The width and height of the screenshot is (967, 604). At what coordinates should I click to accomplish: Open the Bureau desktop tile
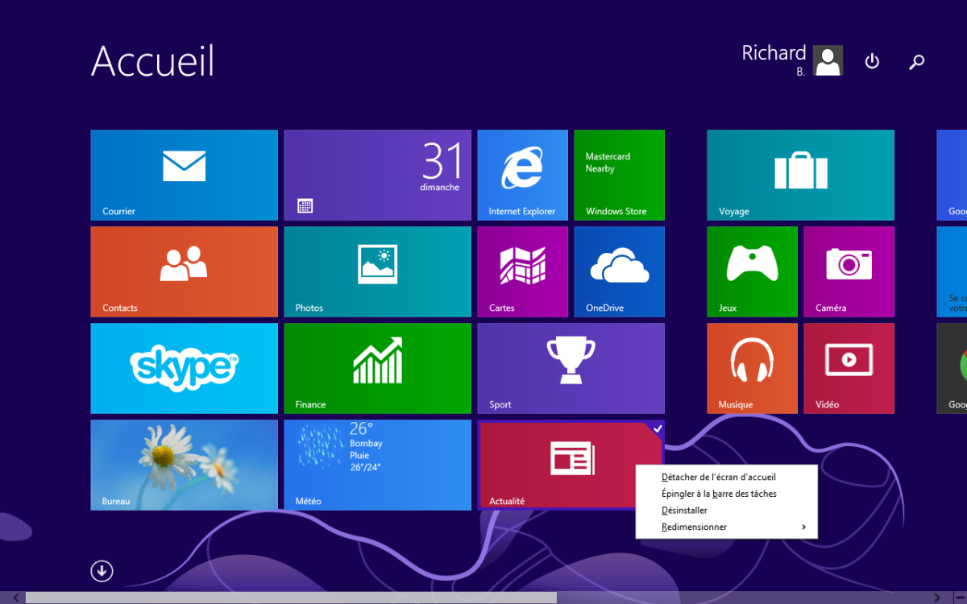[185, 465]
